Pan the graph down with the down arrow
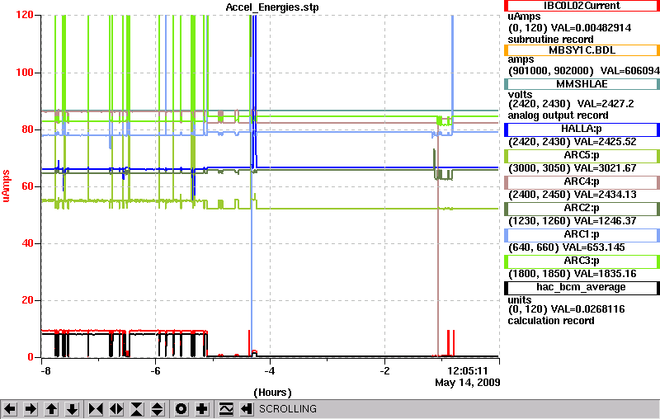This screenshot has height=419, width=660. 73,409
